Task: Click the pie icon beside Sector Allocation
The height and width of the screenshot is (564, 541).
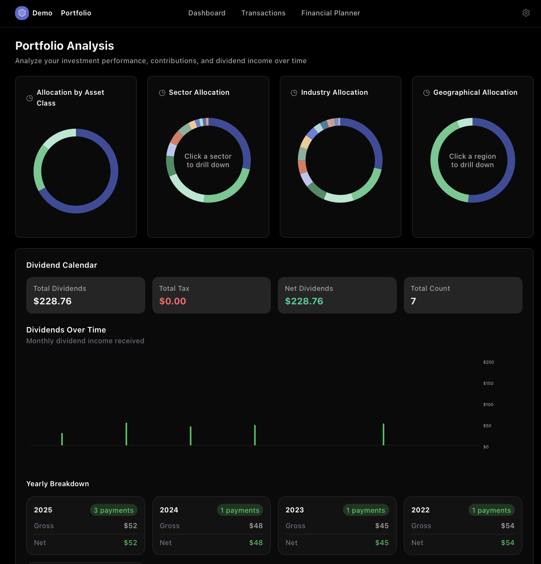Action: 162,92
